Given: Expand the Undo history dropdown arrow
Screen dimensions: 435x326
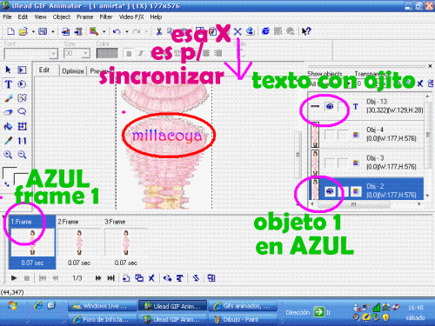Looking at the screenshot, I should tap(127, 31).
